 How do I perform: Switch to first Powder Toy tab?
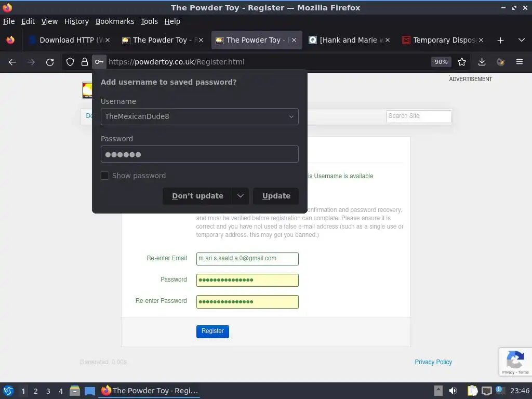[x=163, y=40]
